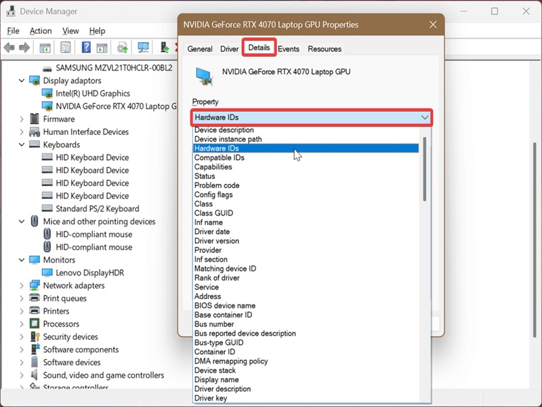Click the GPU device icon in Properties dialog
The width and height of the screenshot is (542, 407).
204,77
